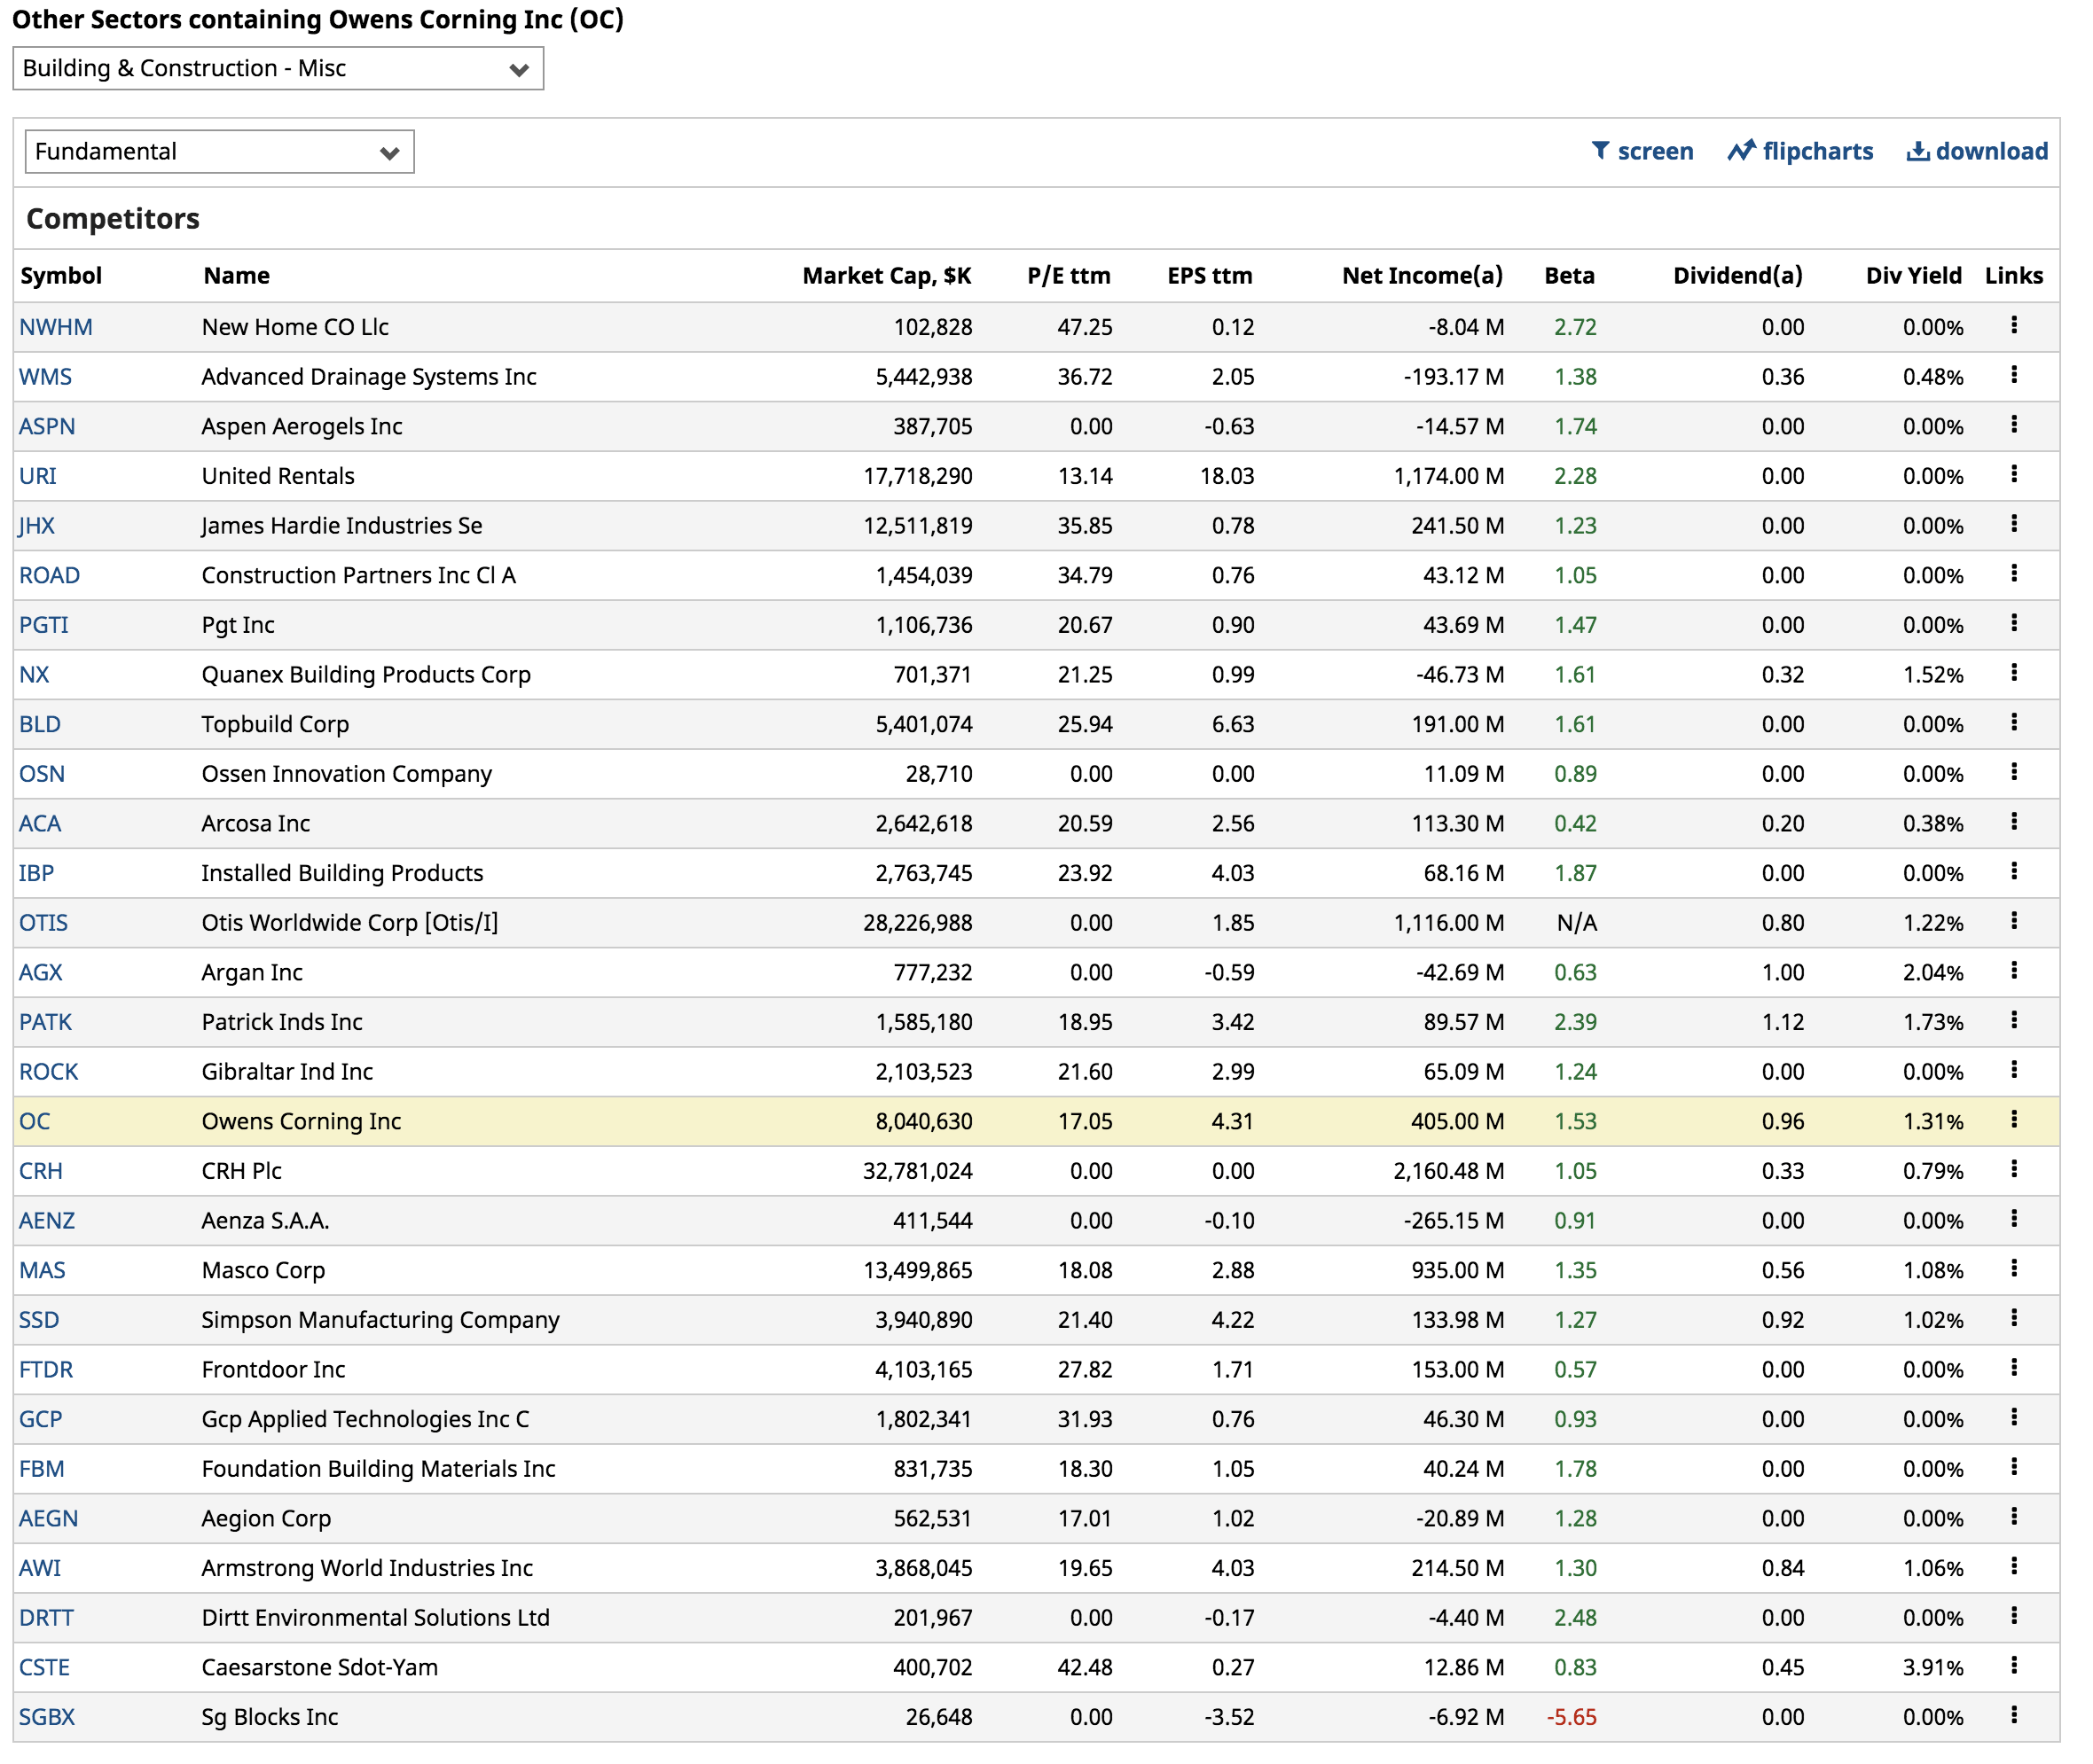Open links menu for CSTE row

2013,1665
